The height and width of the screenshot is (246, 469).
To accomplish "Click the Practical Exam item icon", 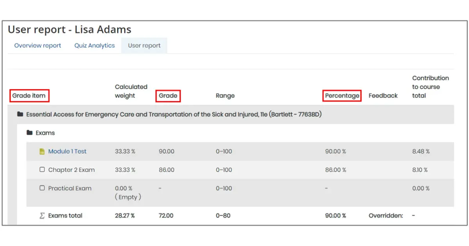I will [x=42, y=188].
